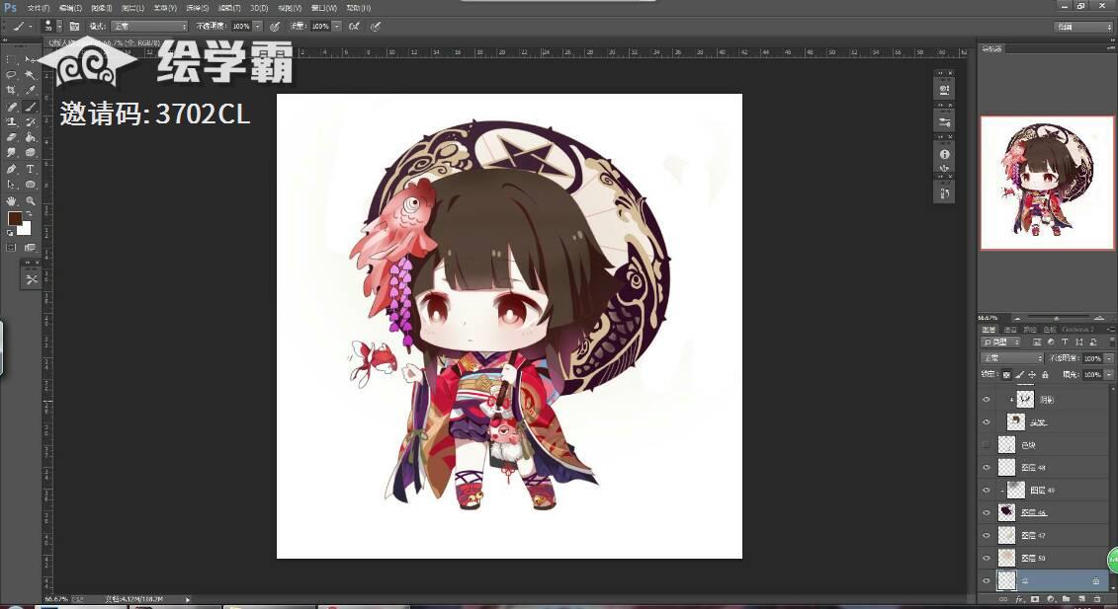Select the Sponge tool
Screen dimensions: 1118x609
pyautogui.click(x=30, y=153)
